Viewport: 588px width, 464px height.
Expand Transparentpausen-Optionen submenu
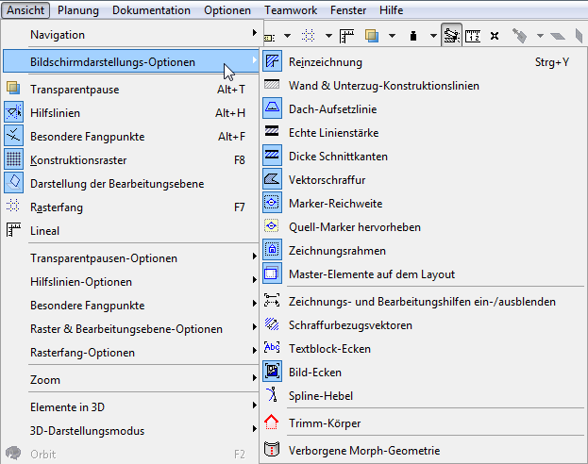tap(130, 258)
